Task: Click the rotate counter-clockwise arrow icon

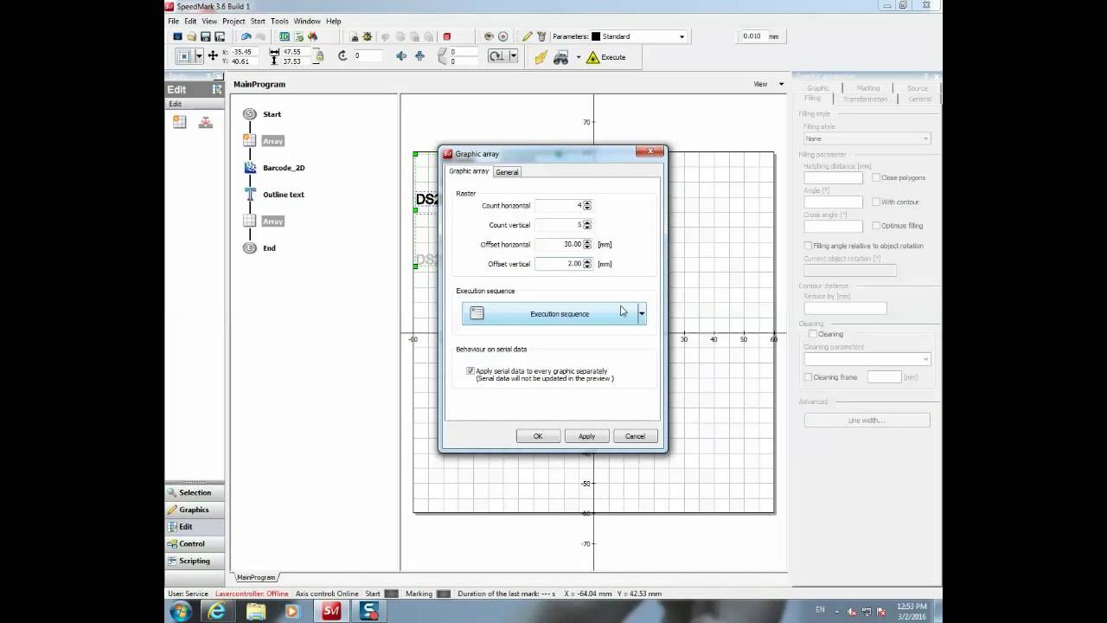Action: (x=342, y=55)
